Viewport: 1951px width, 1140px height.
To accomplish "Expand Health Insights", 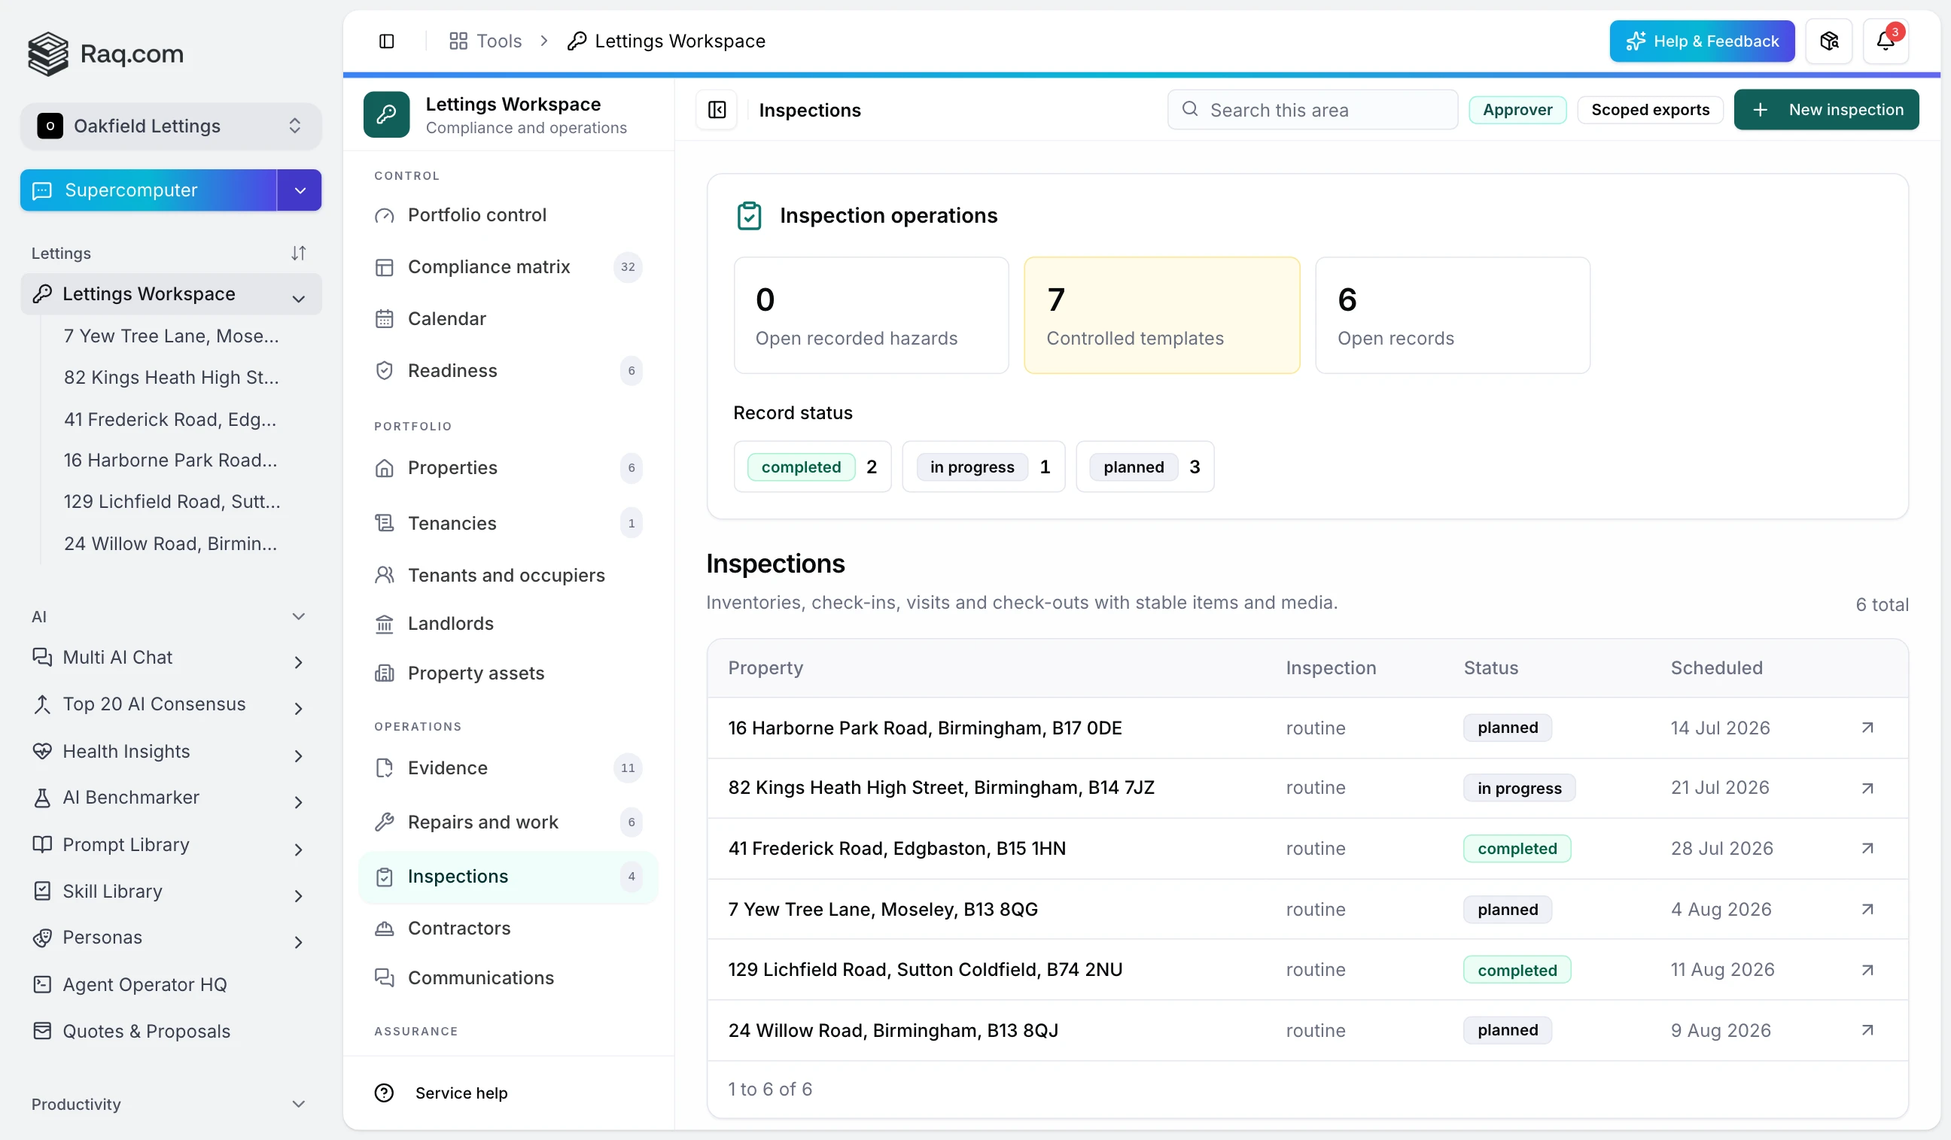I will pos(299,756).
